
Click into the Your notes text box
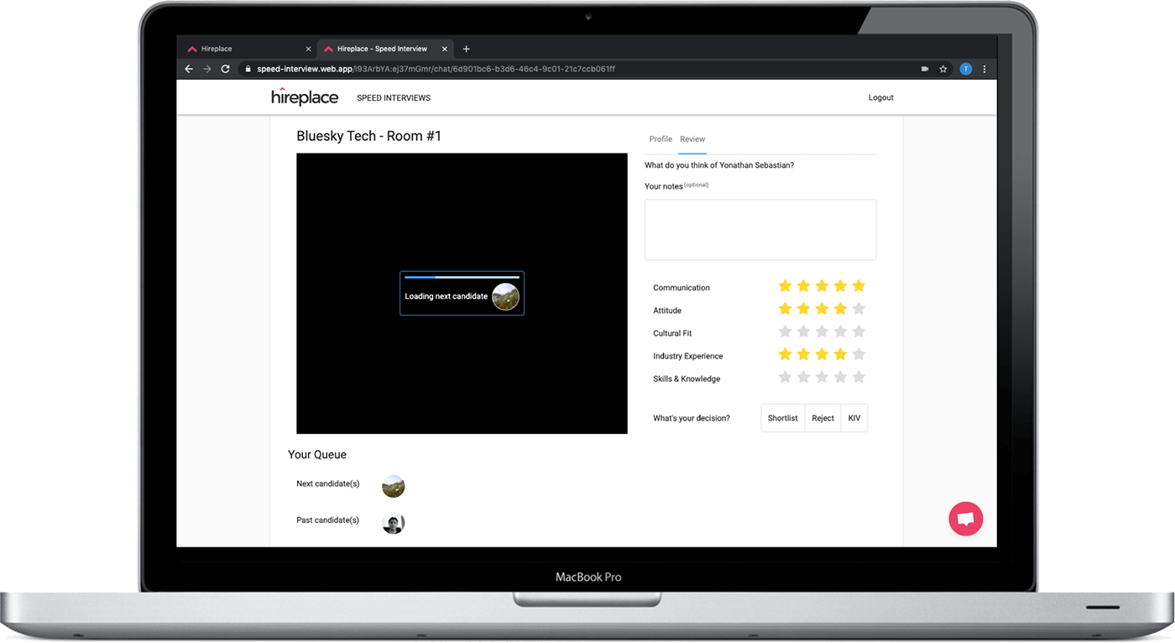760,229
